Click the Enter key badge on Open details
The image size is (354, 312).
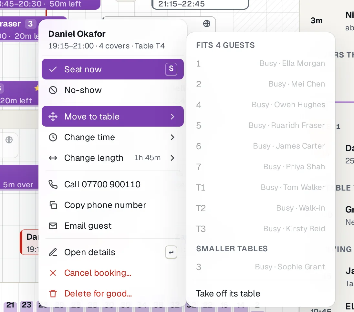point(171,252)
